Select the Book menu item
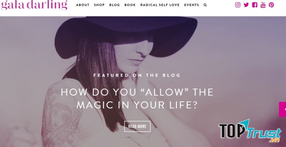This screenshot has height=147, width=286. (x=130, y=5)
